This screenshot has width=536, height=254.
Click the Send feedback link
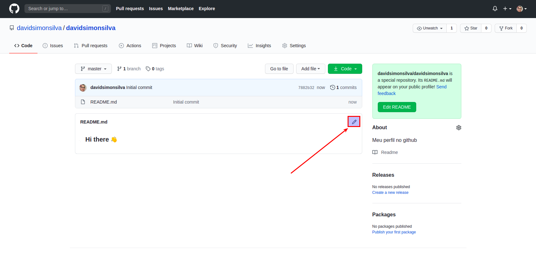pos(412,90)
